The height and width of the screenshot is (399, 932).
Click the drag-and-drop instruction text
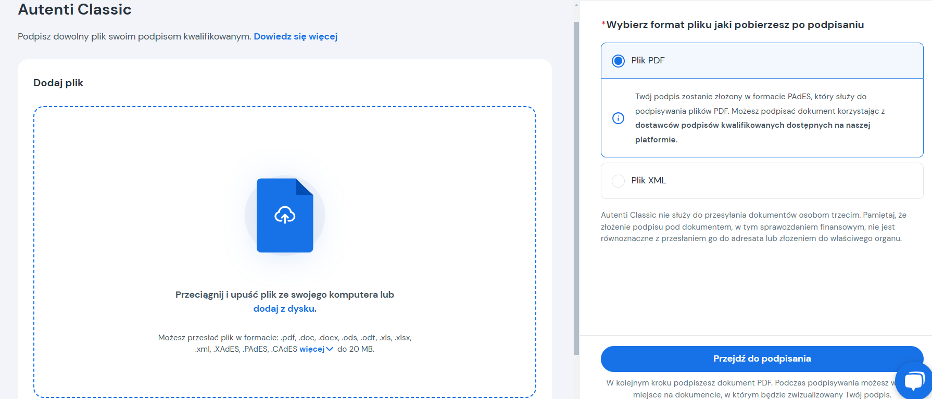coord(285,295)
